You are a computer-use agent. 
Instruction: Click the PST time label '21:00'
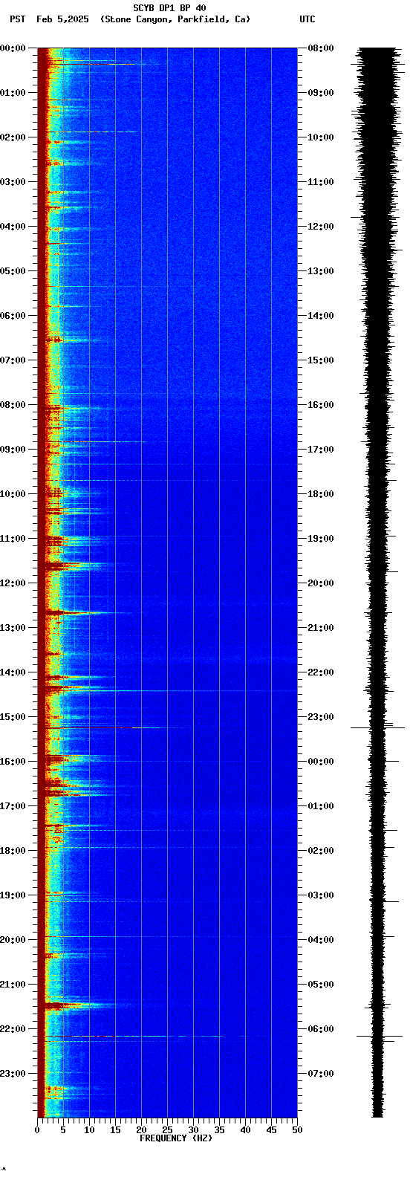pyautogui.click(x=13, y=985)
